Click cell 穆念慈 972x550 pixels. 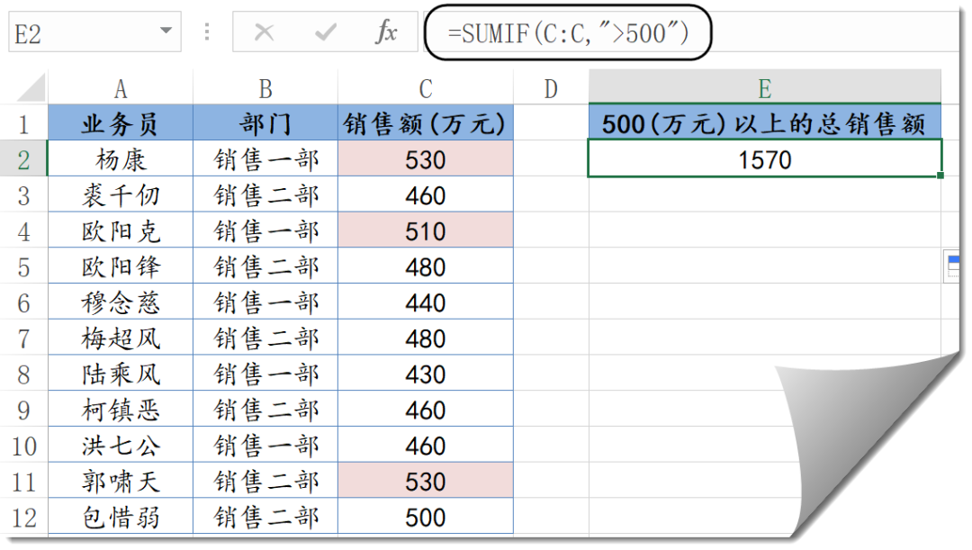pyautogui.click(x=121, y=302)
